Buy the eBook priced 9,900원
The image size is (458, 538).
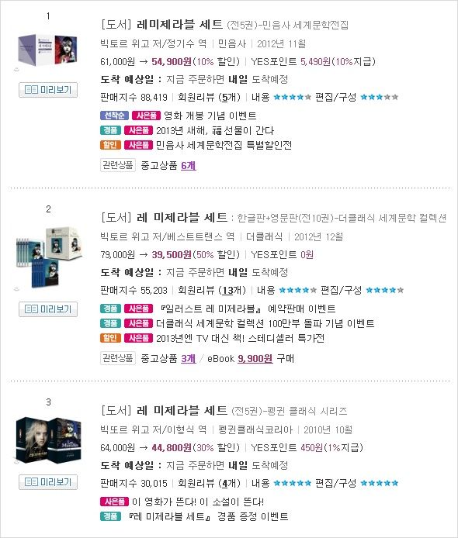tap(255, 359)
